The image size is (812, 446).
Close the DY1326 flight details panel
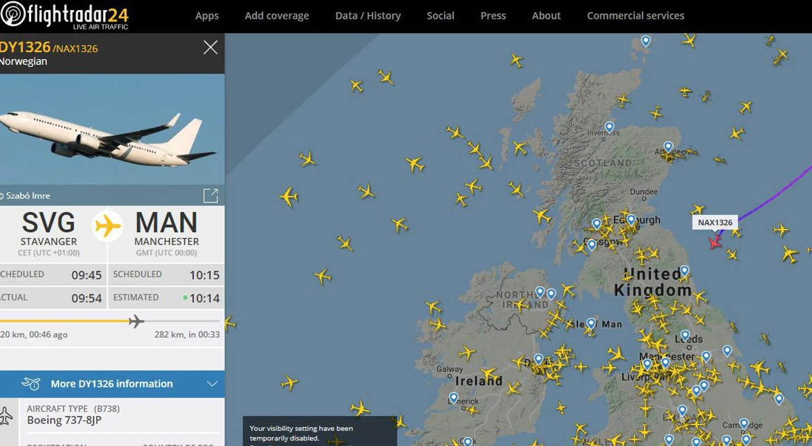(x=210, y=47)
